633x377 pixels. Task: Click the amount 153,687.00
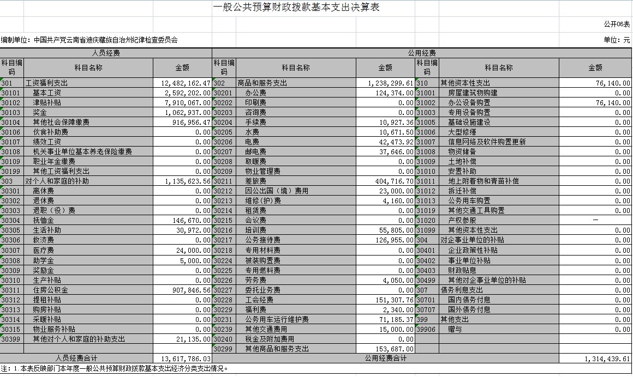point(386,349)
